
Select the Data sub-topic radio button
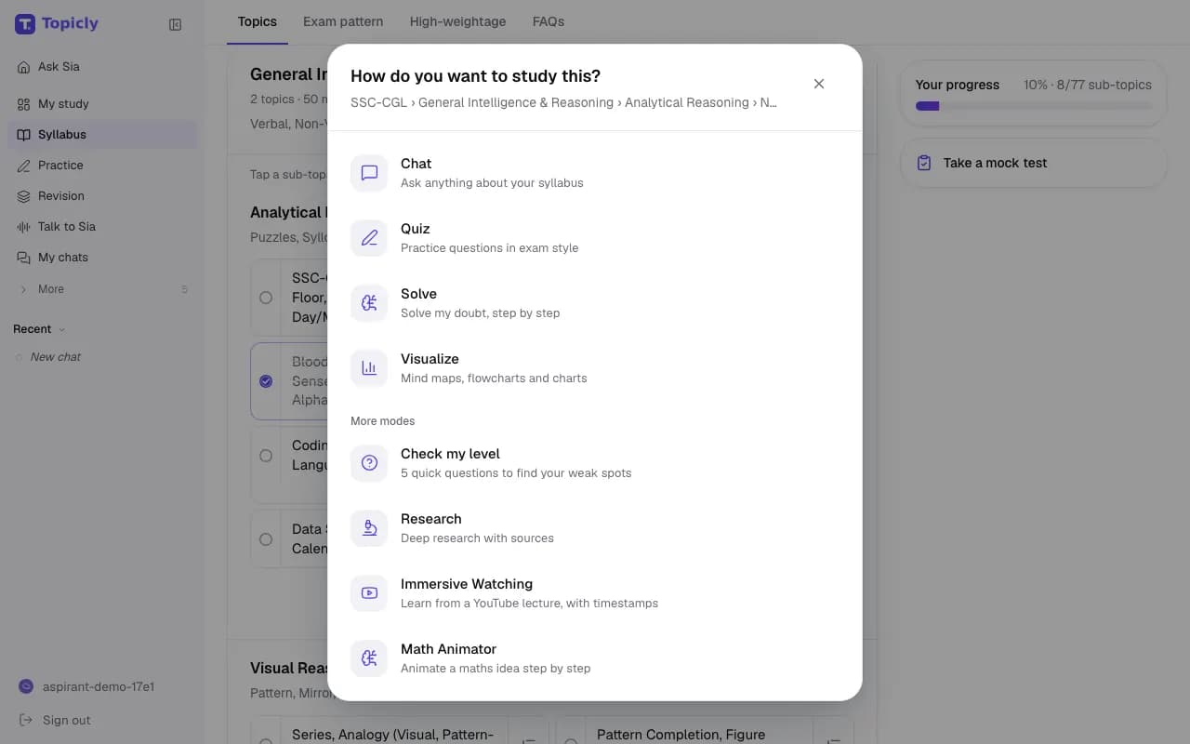[x=266, y=539]
